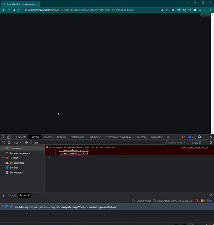Enable the Group by kind checkbox

(x=133, y=201)
